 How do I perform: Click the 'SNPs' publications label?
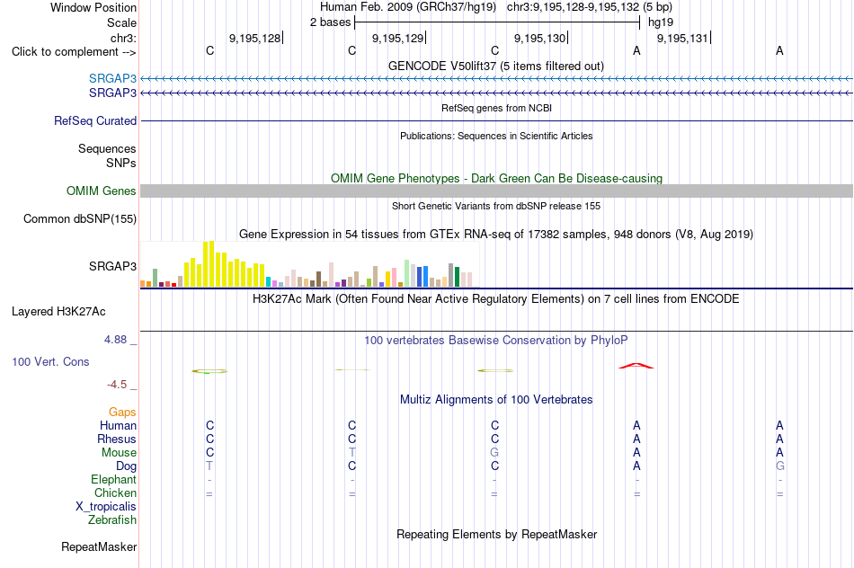click(x=121, y=164)
